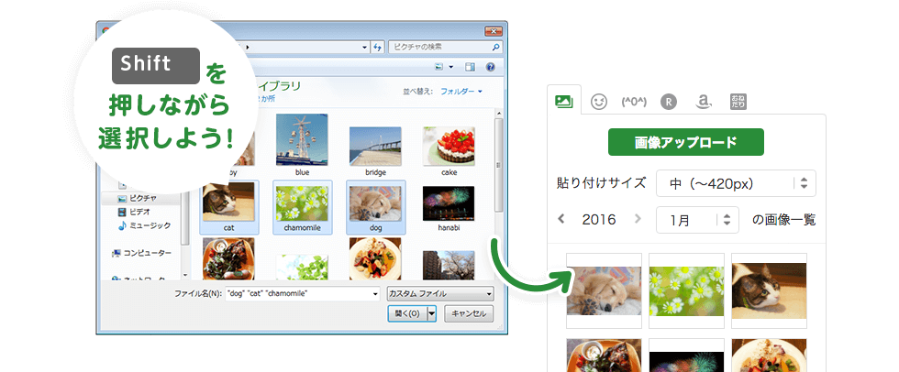Click the 画像アップロード button
899x372 pixels.
[x=686, y=142]
